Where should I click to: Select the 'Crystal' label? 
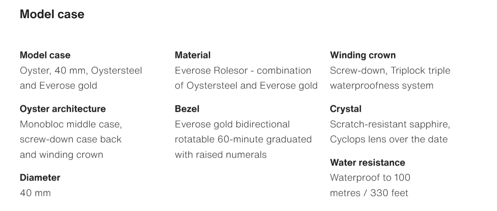click(346, 109)
